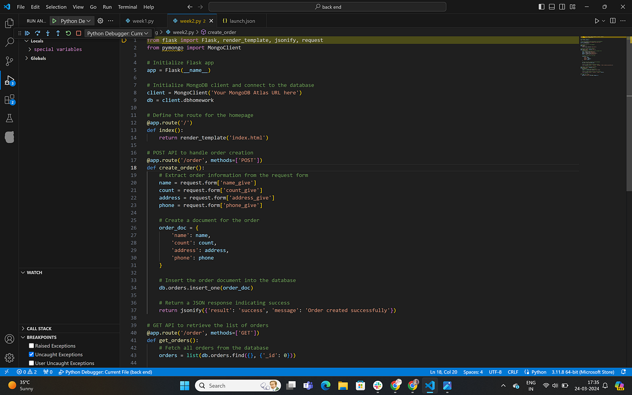
Task: Stop debugging using the red square icon
Action: tap(78, 32)
